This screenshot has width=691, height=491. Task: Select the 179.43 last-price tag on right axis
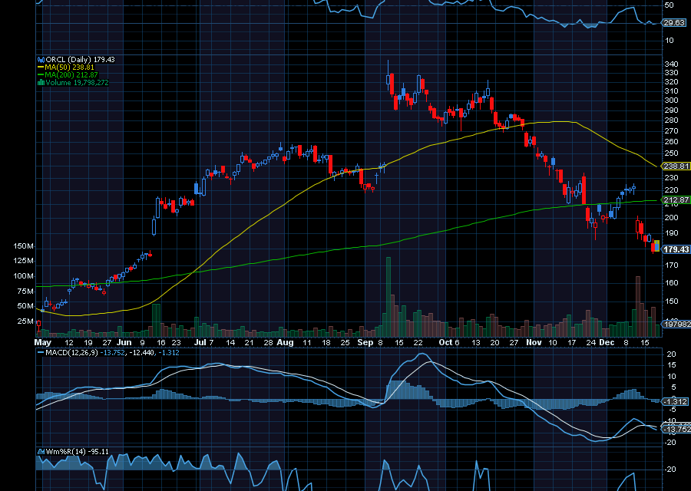point(674,249)
